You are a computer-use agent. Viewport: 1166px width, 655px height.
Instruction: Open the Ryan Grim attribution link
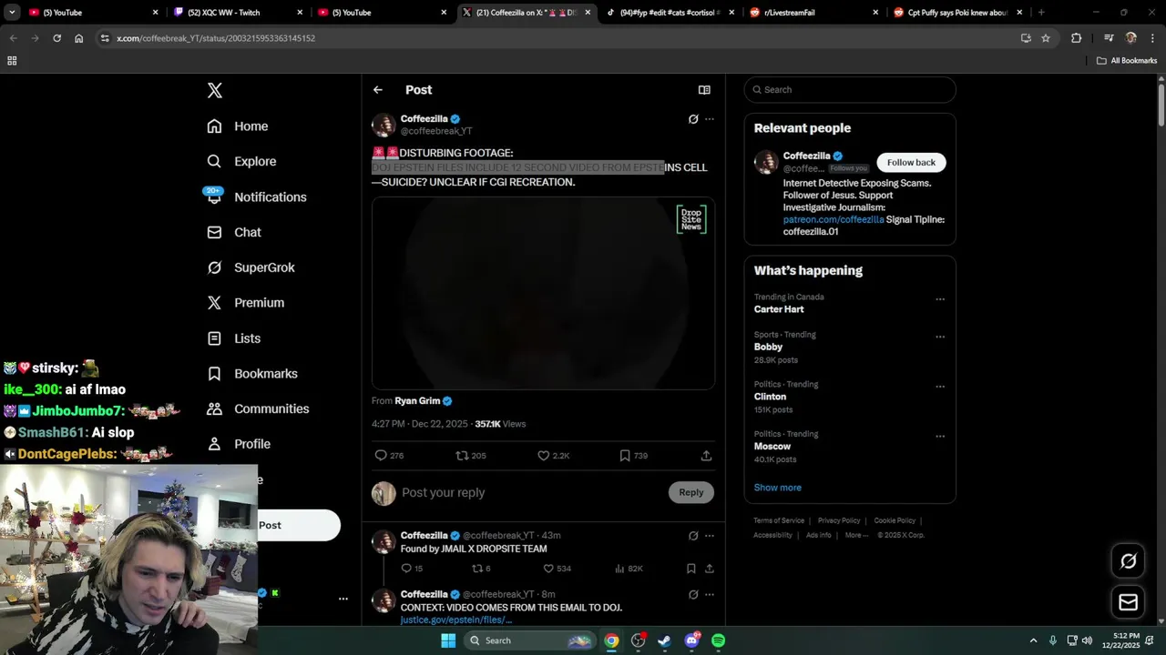pyautogui.click(x=424, y=401)
